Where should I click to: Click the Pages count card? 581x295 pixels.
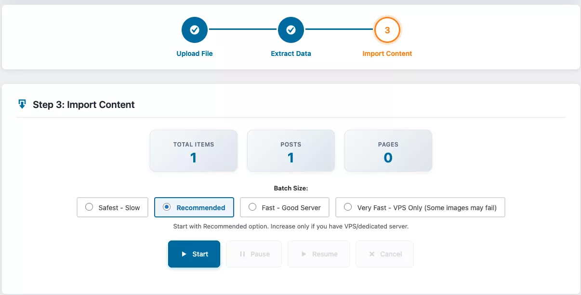tap(388, 151)
